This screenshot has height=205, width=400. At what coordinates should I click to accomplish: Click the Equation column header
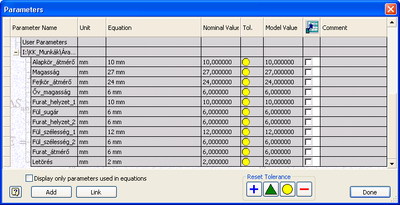point(154,28)
